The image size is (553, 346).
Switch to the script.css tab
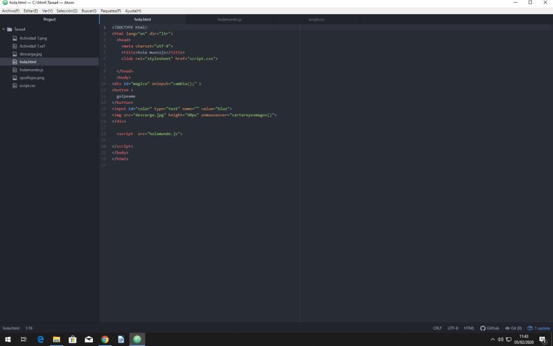point(316,19)
